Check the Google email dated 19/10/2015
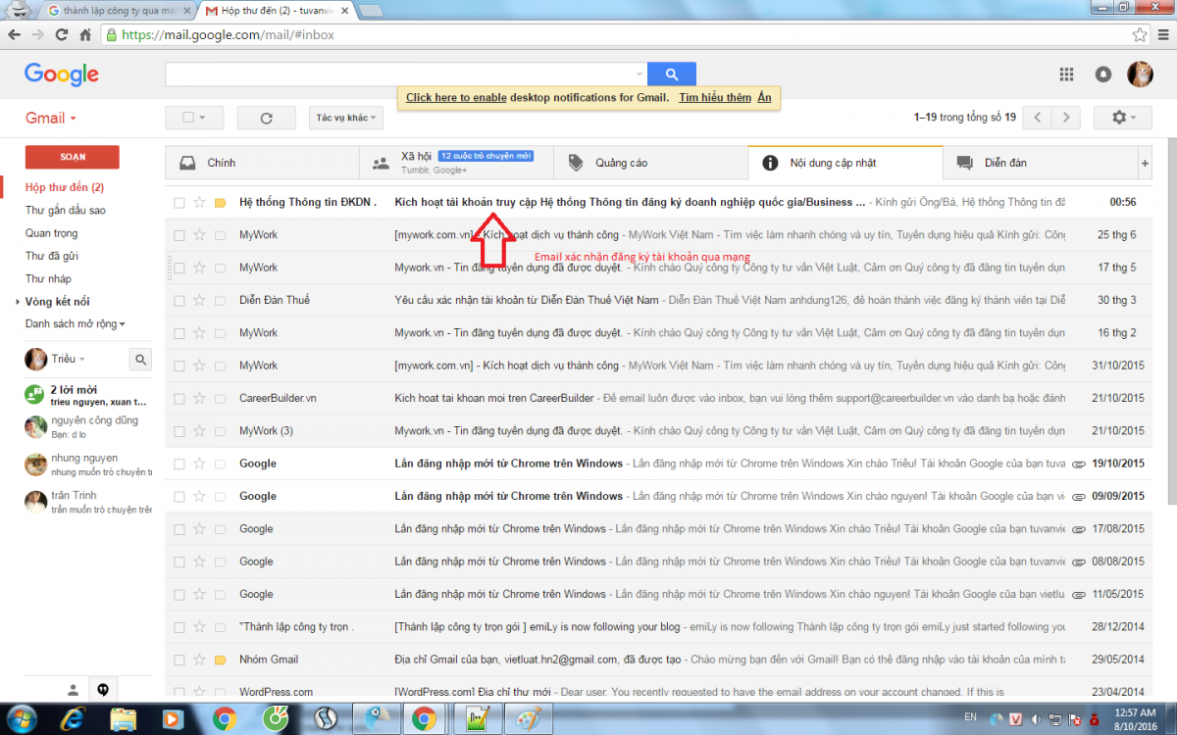 click(179, 464)
